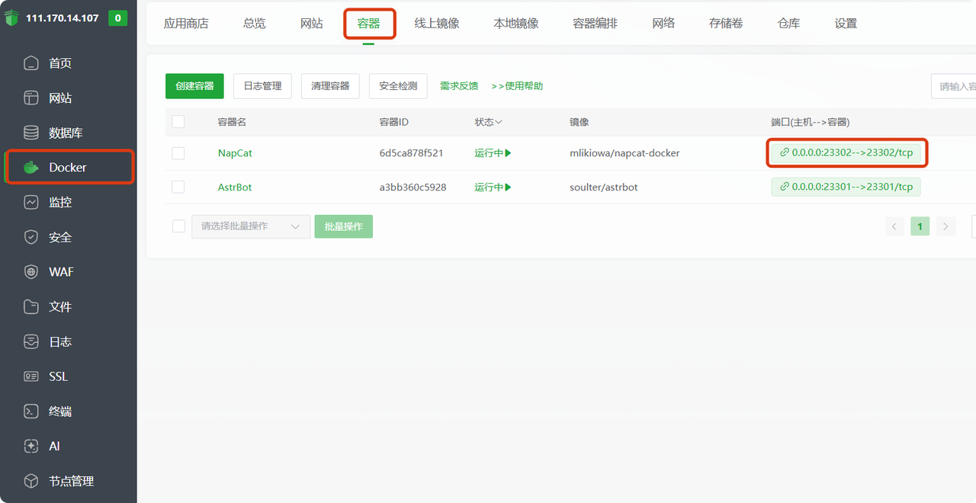Click the terminal icon in sidebar
976x503 pixels.
pos(31,411)
